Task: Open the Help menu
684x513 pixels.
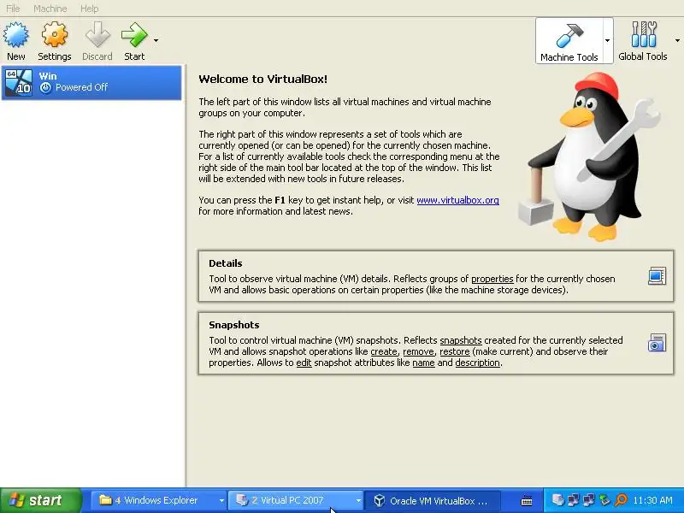Action: tap(90, 9)
